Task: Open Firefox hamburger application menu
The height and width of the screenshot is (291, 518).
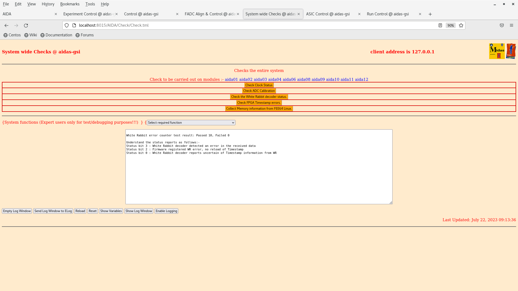Action: click(x=512, y=25)
